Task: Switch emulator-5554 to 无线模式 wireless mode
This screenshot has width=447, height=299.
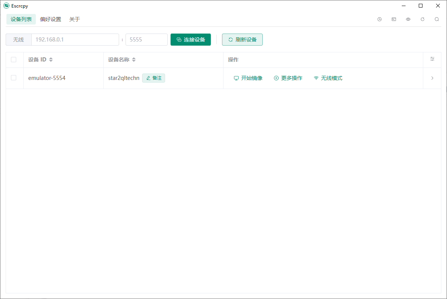Action: 328,78
